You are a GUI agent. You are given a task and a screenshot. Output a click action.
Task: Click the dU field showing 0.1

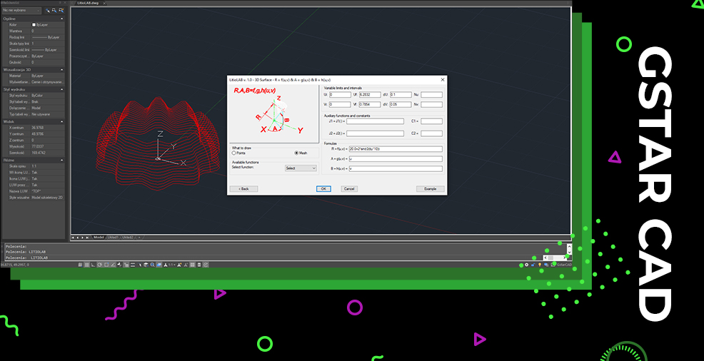[401, 95]
